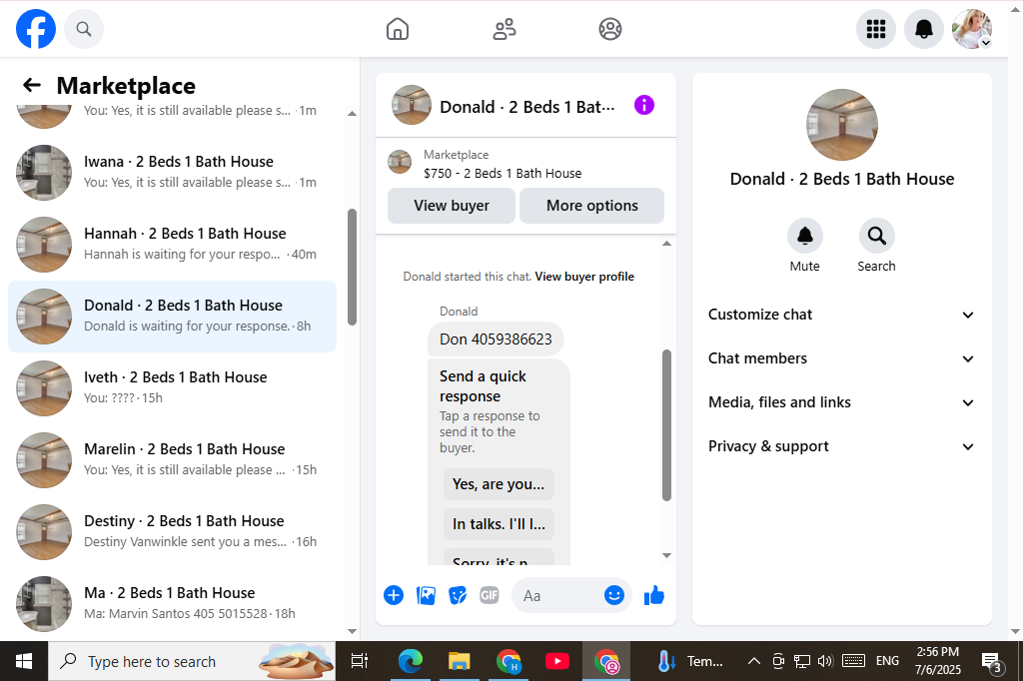Open Windows Start menu
Image resolution: width=1023 pixels, height=681 pixels.
click(24, 661)
